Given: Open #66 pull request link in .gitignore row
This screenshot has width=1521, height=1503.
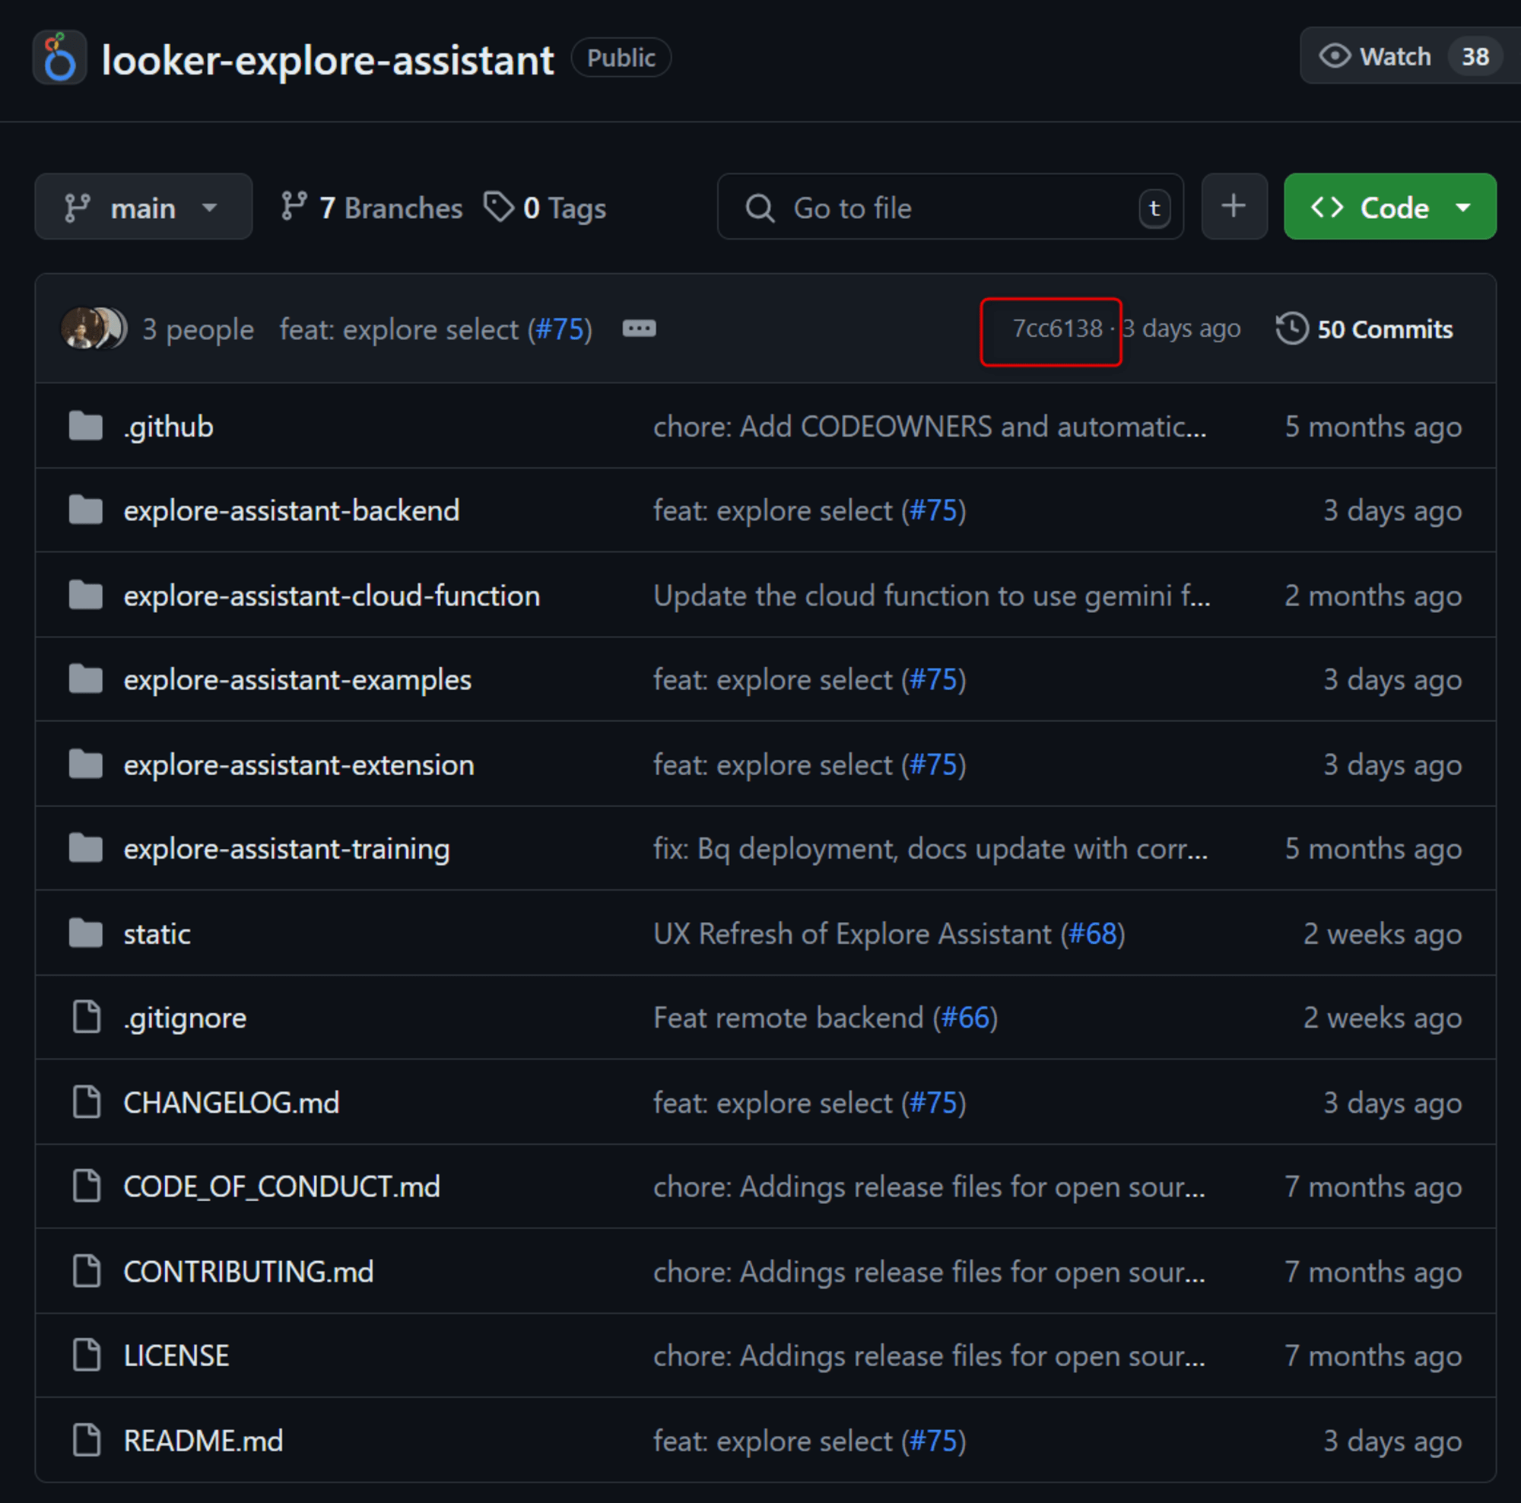Looking at the screenshot, I should tap(965, 1018).
